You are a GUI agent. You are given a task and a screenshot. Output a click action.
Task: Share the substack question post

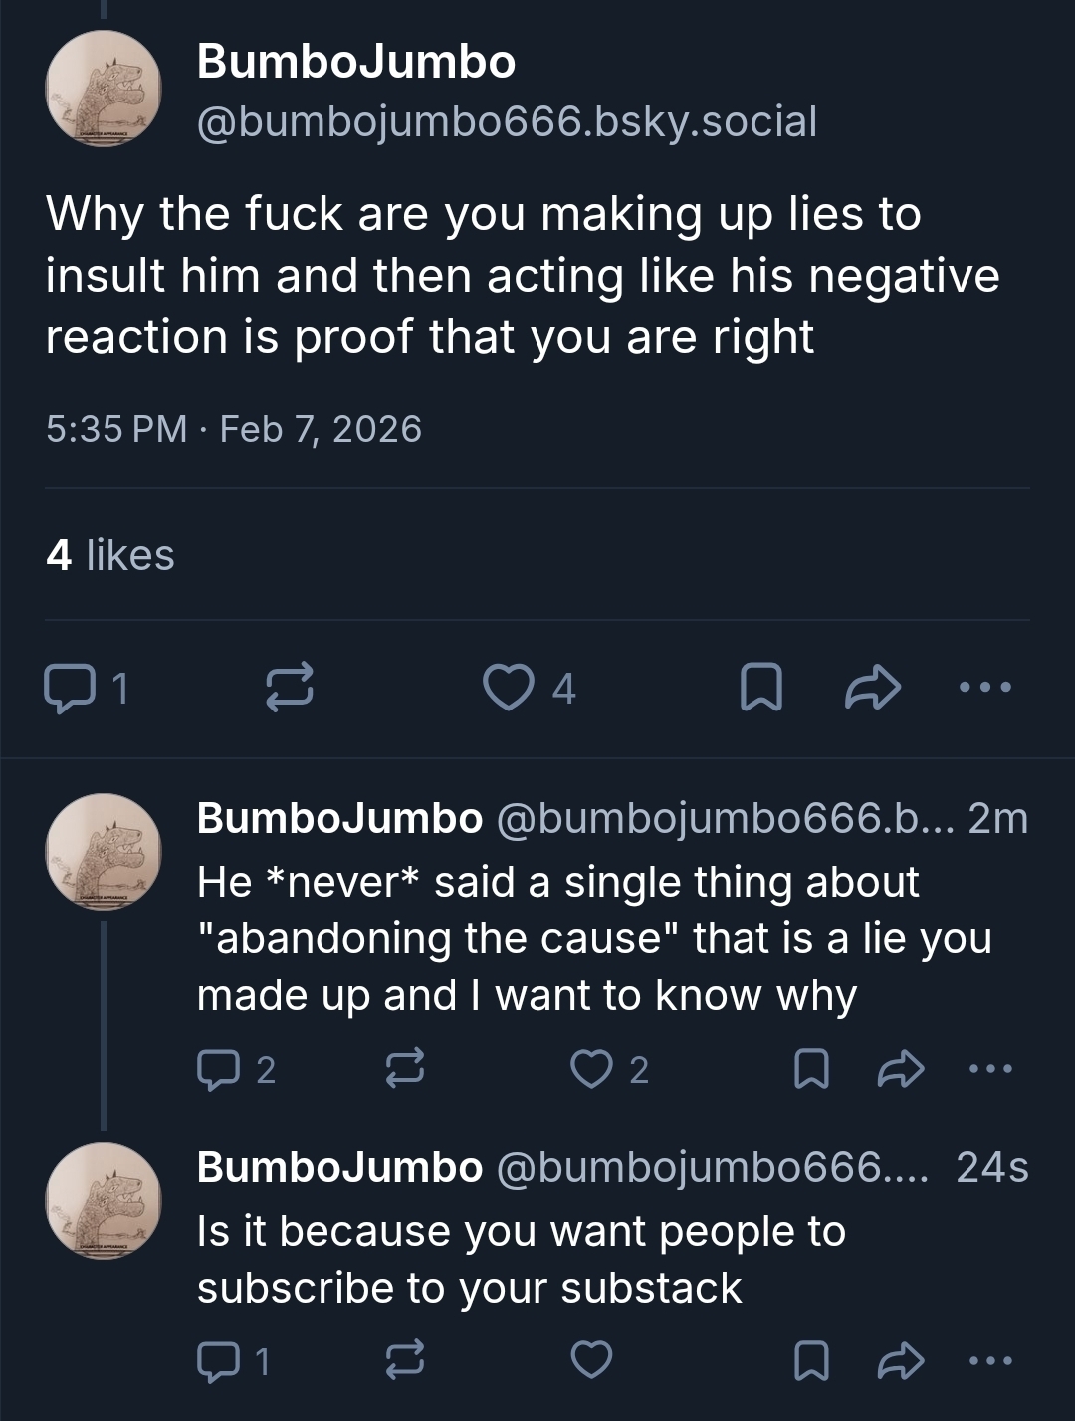[x=901, y=1360]
